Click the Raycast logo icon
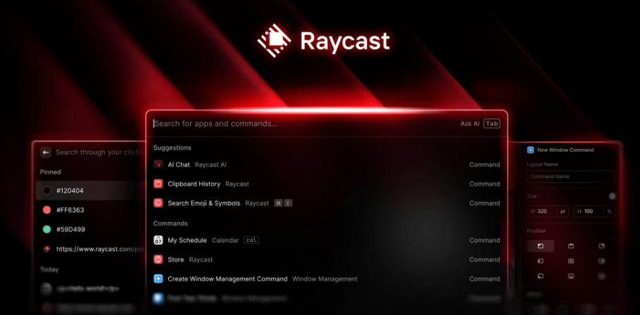The height and width of the screenshot is (315, 640). pyautogui.click(x=275, y=41)
